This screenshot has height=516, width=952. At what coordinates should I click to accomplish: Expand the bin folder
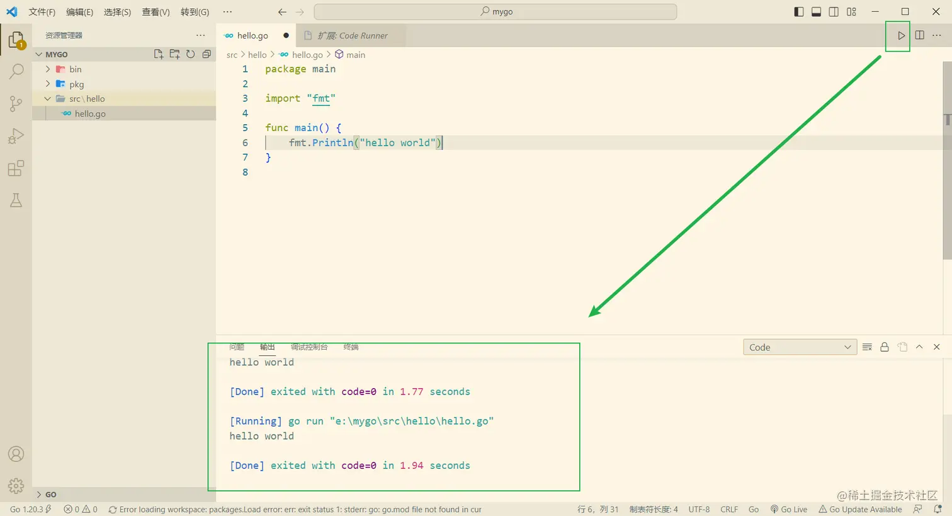[124, 69]
